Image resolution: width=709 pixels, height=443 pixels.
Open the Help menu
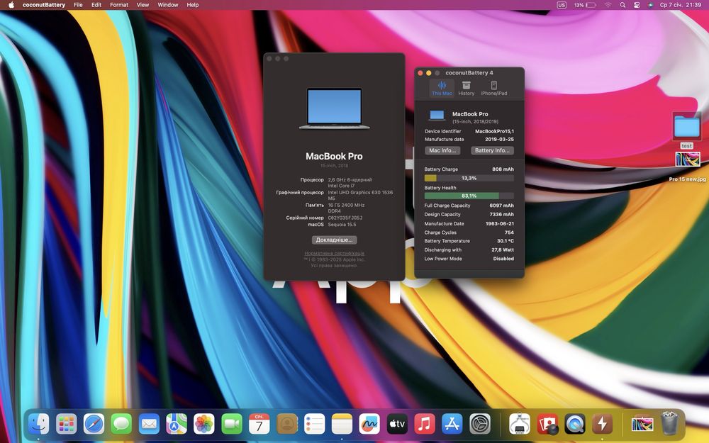coord(193,5)
